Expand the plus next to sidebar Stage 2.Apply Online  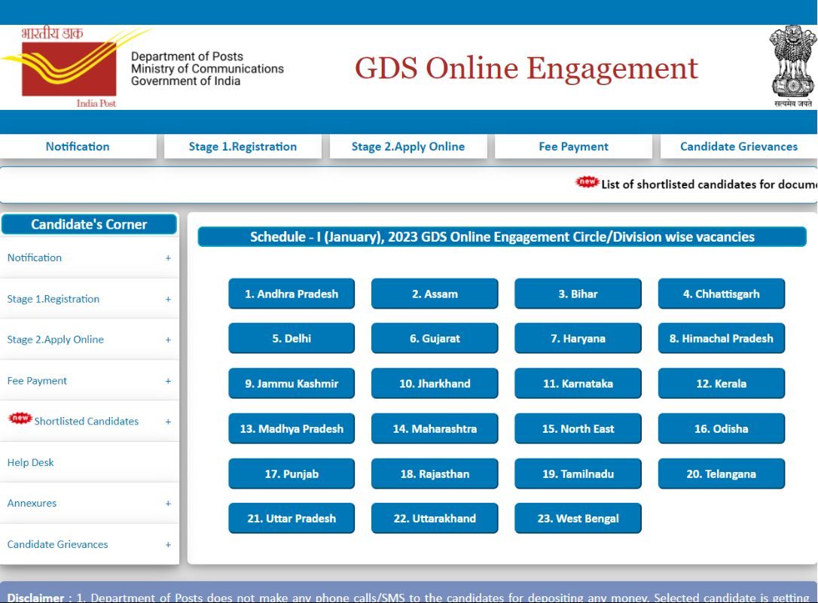click(168, 340)
